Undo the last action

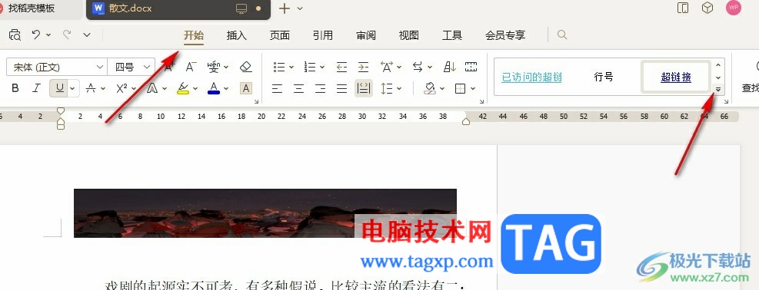[x=36, y=35]
